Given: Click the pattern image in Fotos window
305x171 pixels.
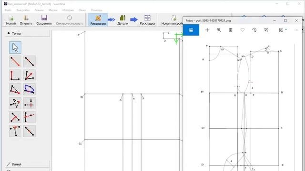Looking at the screenshot, I should coord(243,108).
